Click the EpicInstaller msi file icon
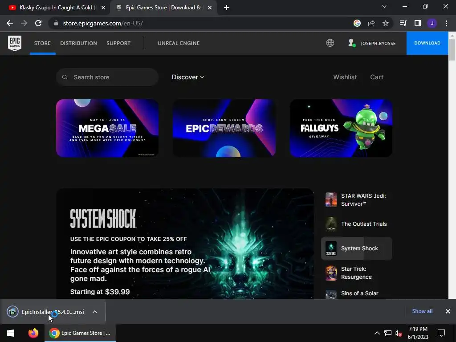Screen dimensions: 456x342 pos(12,312)
